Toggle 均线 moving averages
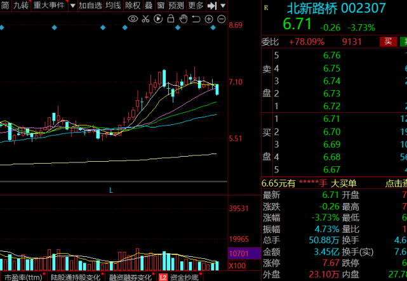The image size is (407, 281). 113,6
